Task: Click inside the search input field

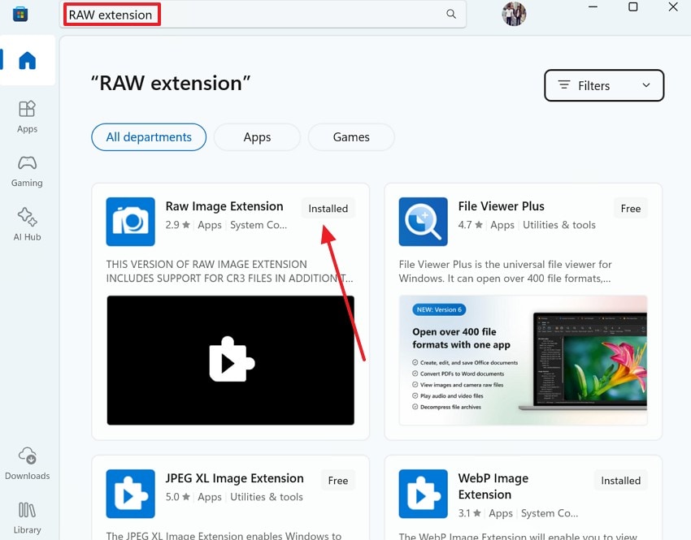Action: click(244, 14)
